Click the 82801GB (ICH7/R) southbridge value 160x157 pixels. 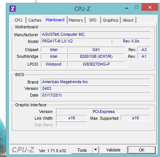pos(96,56)
